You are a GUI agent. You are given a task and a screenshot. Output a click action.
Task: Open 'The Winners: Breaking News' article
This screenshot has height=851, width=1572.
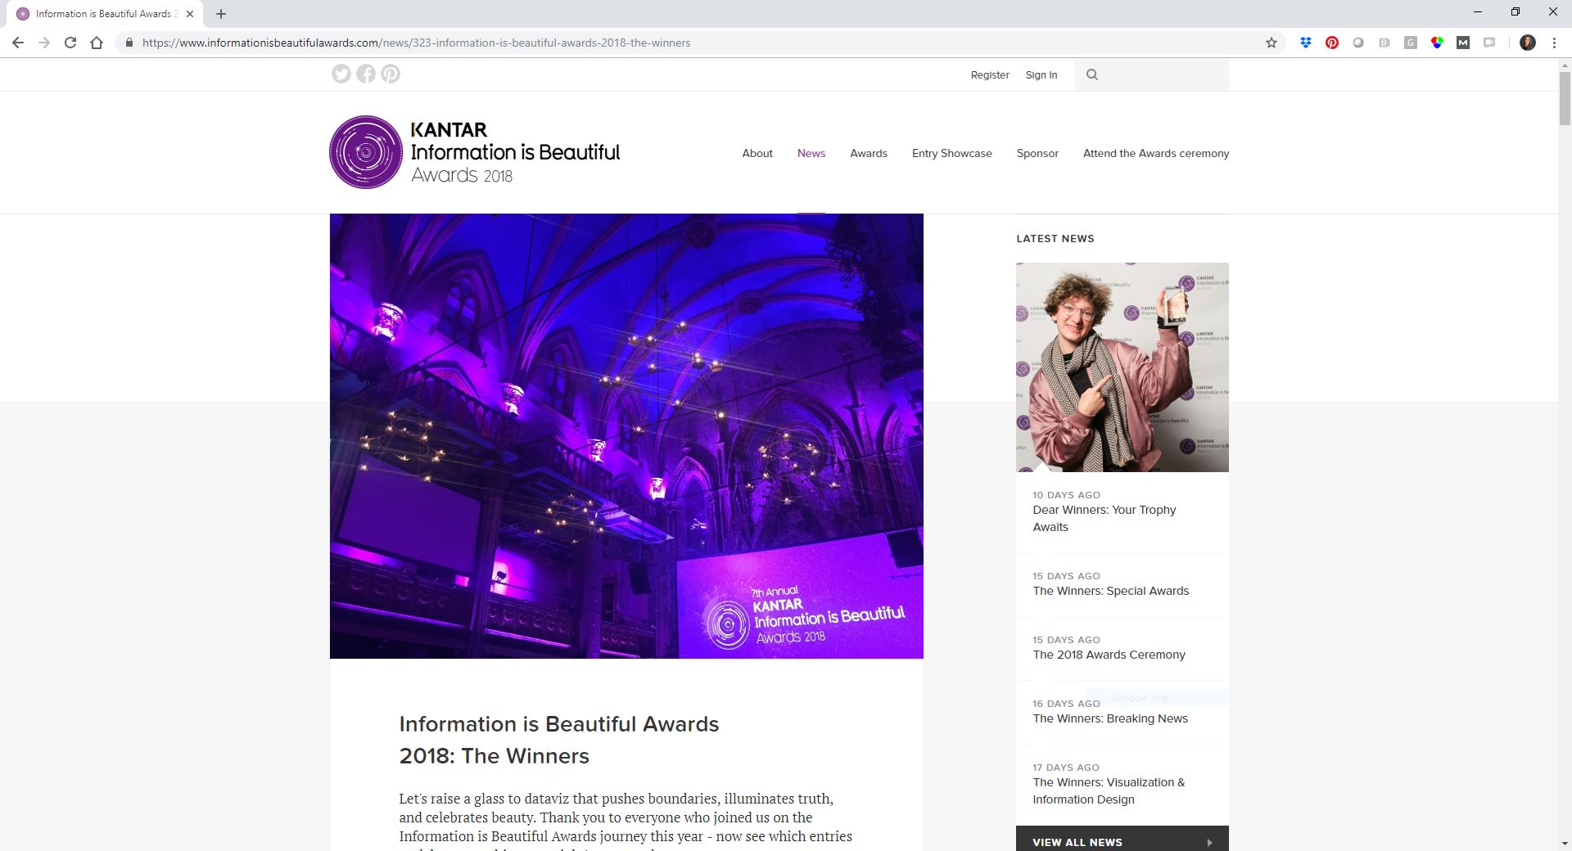1110,718
